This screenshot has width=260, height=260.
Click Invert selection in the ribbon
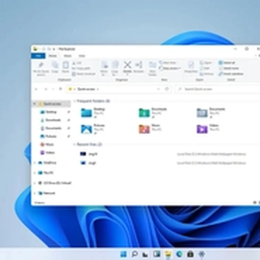pos(231,74)
